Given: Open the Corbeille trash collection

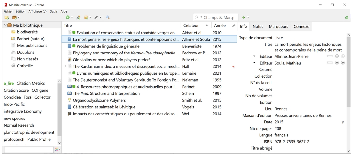Looking at the screenshot, I should pyautogui.click(x=25, y=66).
